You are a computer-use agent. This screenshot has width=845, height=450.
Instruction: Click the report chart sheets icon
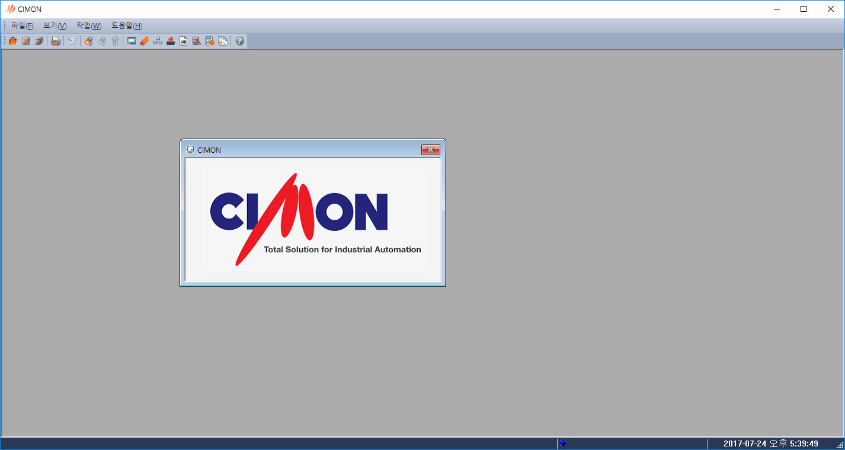[x=223, y=41]
